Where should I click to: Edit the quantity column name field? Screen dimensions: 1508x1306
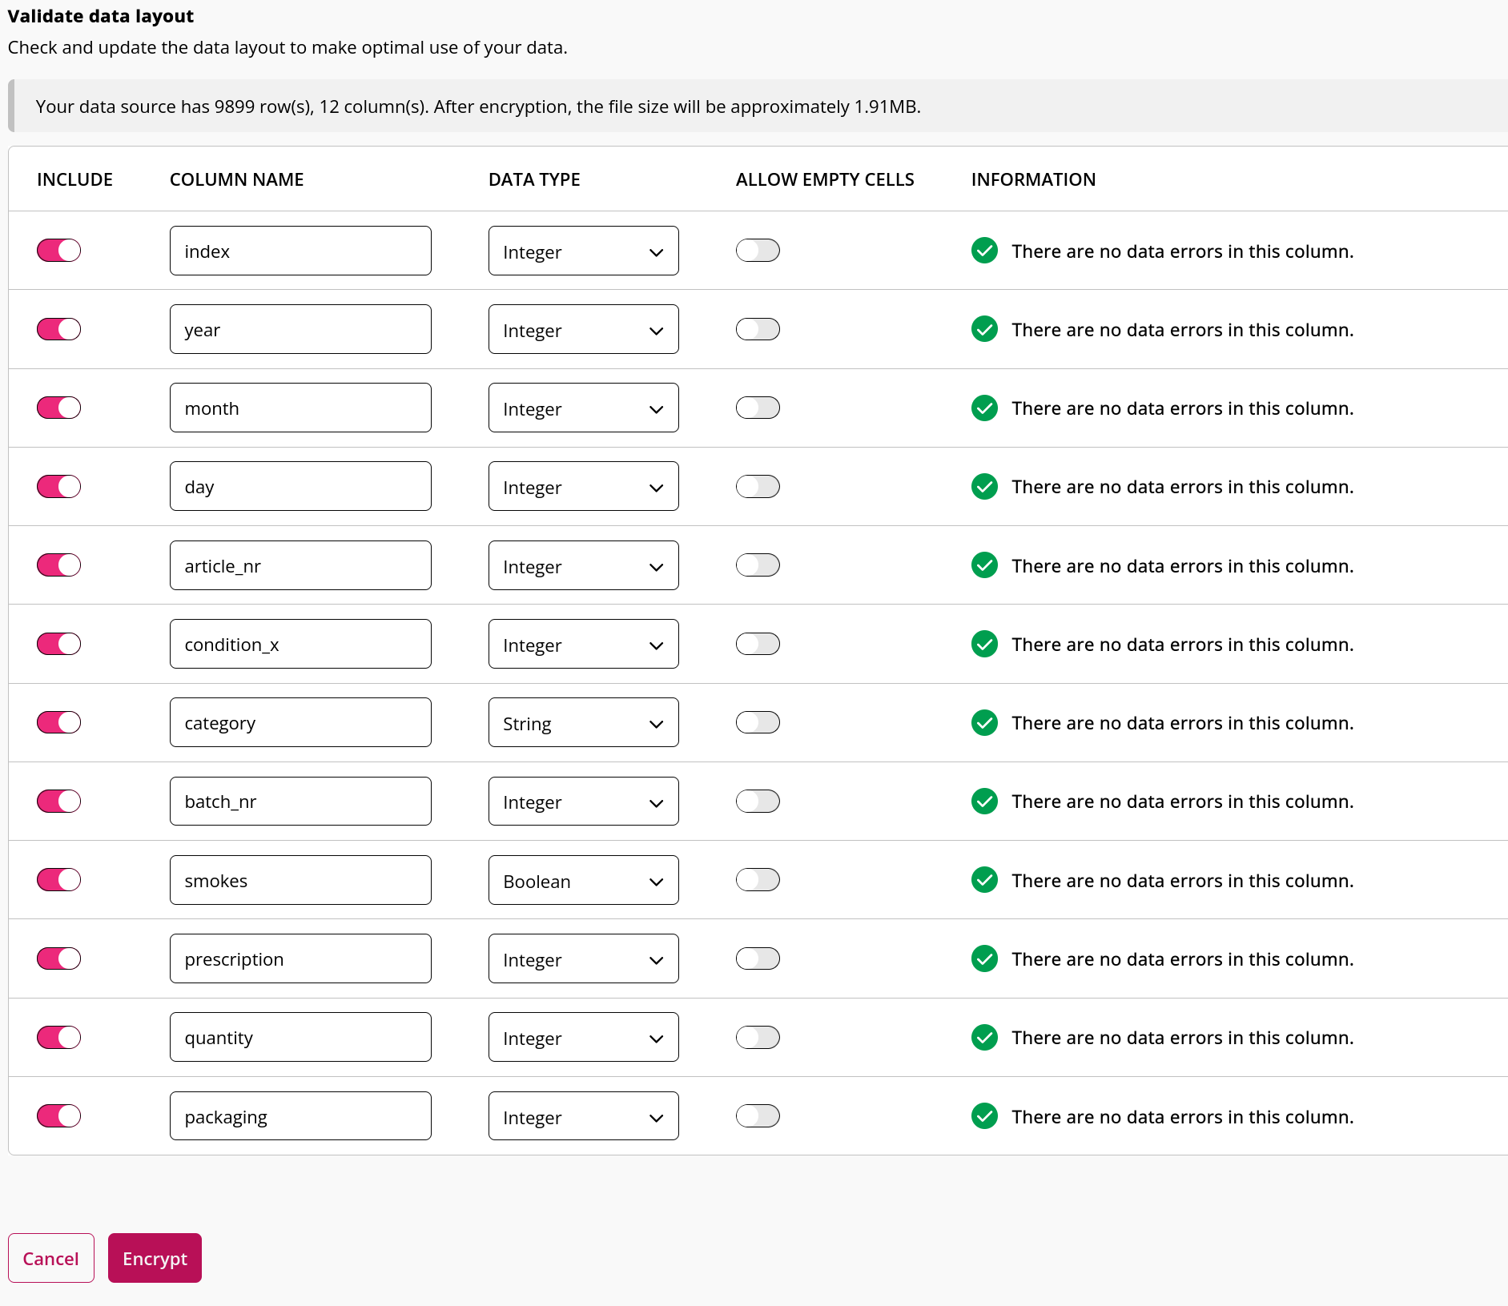[x=300, y=1037]
